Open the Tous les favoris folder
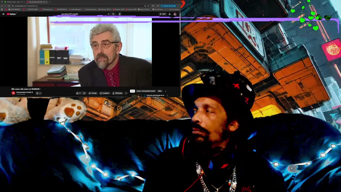Screen dimensions: 341x192 174,9
